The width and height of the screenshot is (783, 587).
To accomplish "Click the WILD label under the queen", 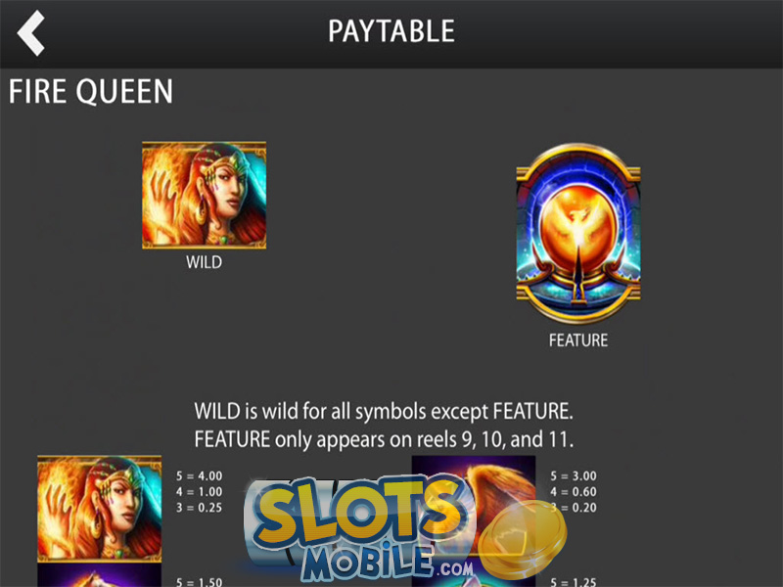I will 204,262.
